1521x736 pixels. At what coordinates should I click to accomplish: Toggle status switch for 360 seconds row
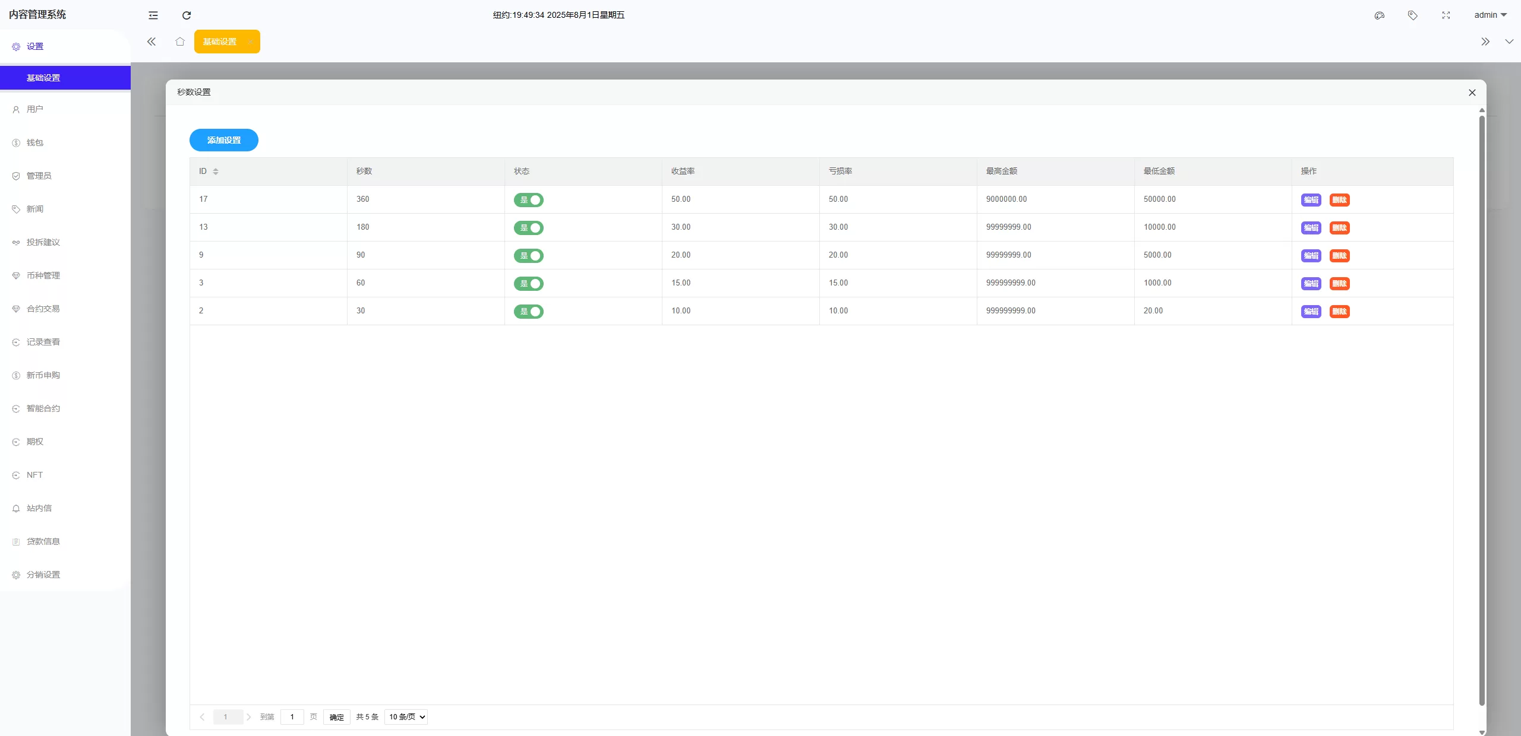(529, 200)
